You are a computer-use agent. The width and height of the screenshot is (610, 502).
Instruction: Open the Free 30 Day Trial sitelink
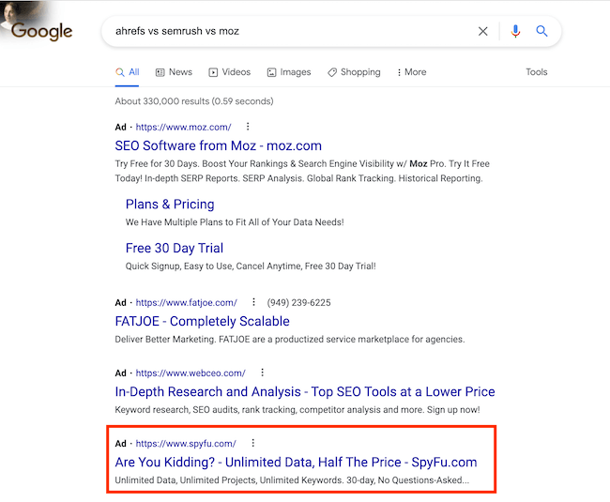click(175, 248)
